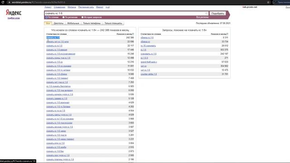Open 'кс 1.6 скачать бесплатно' query link

pyautogui.click(x=58, y=86)
